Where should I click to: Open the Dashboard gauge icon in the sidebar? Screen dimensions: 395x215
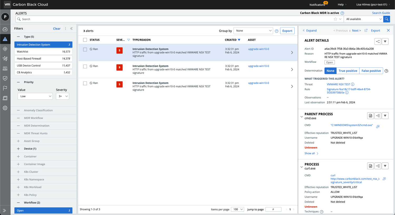pyautogui.click(x=5, y=29)
